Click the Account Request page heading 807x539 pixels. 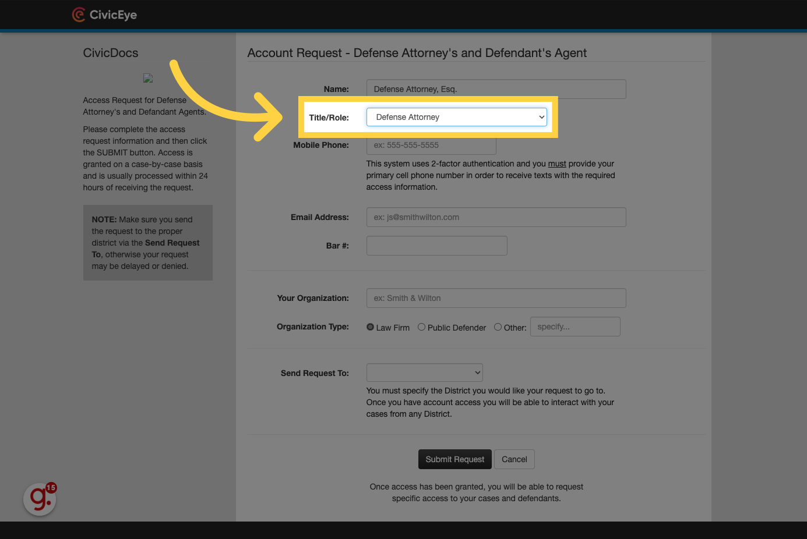(417, 53)
